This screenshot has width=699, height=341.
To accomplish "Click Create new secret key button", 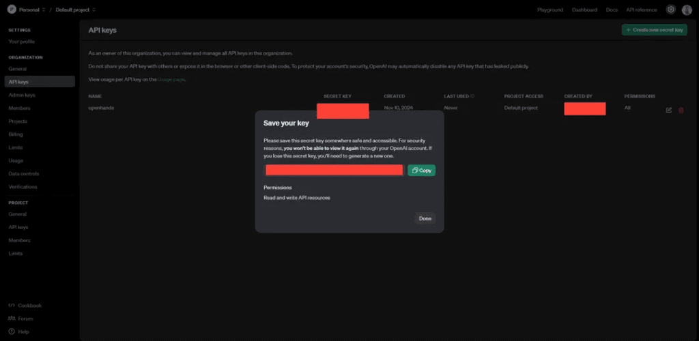I will click(654, 30).
